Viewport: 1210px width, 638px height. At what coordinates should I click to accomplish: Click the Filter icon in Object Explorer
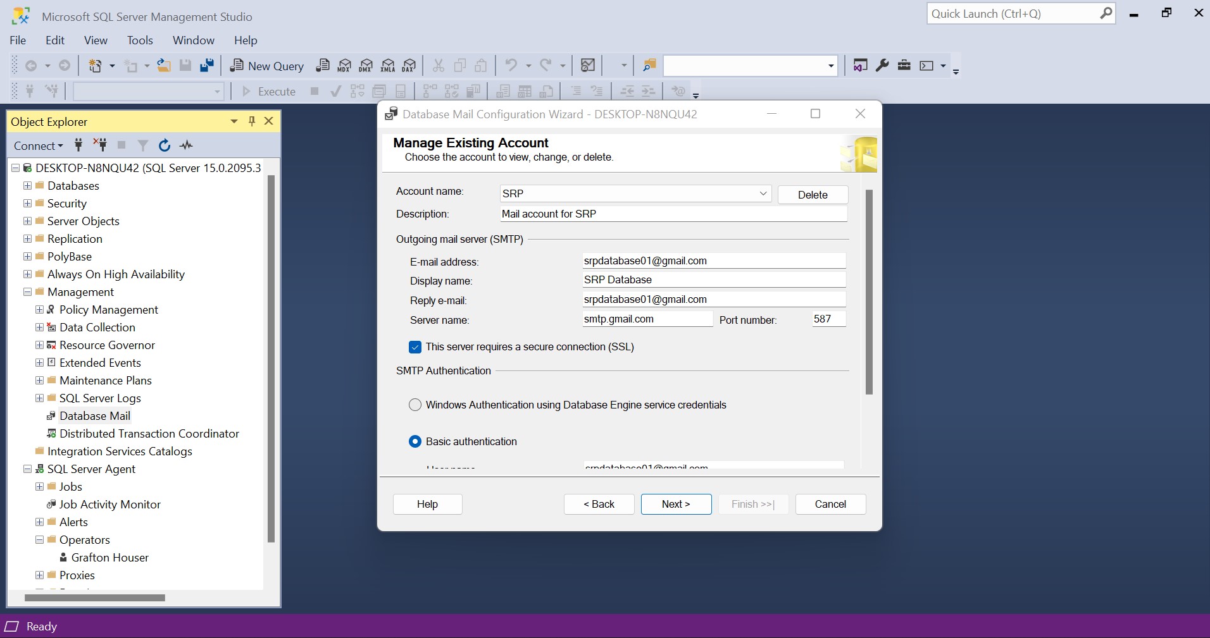143,145
